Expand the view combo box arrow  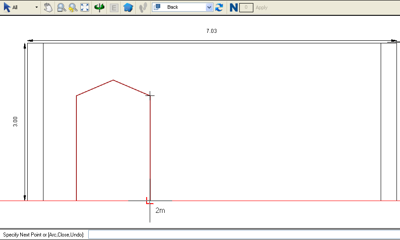(209, 7)
